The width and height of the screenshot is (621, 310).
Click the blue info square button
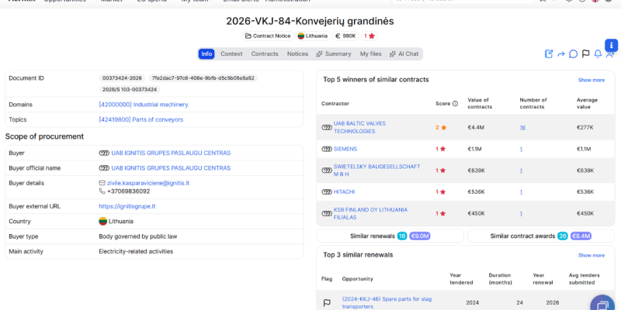[x=611, y=46]
